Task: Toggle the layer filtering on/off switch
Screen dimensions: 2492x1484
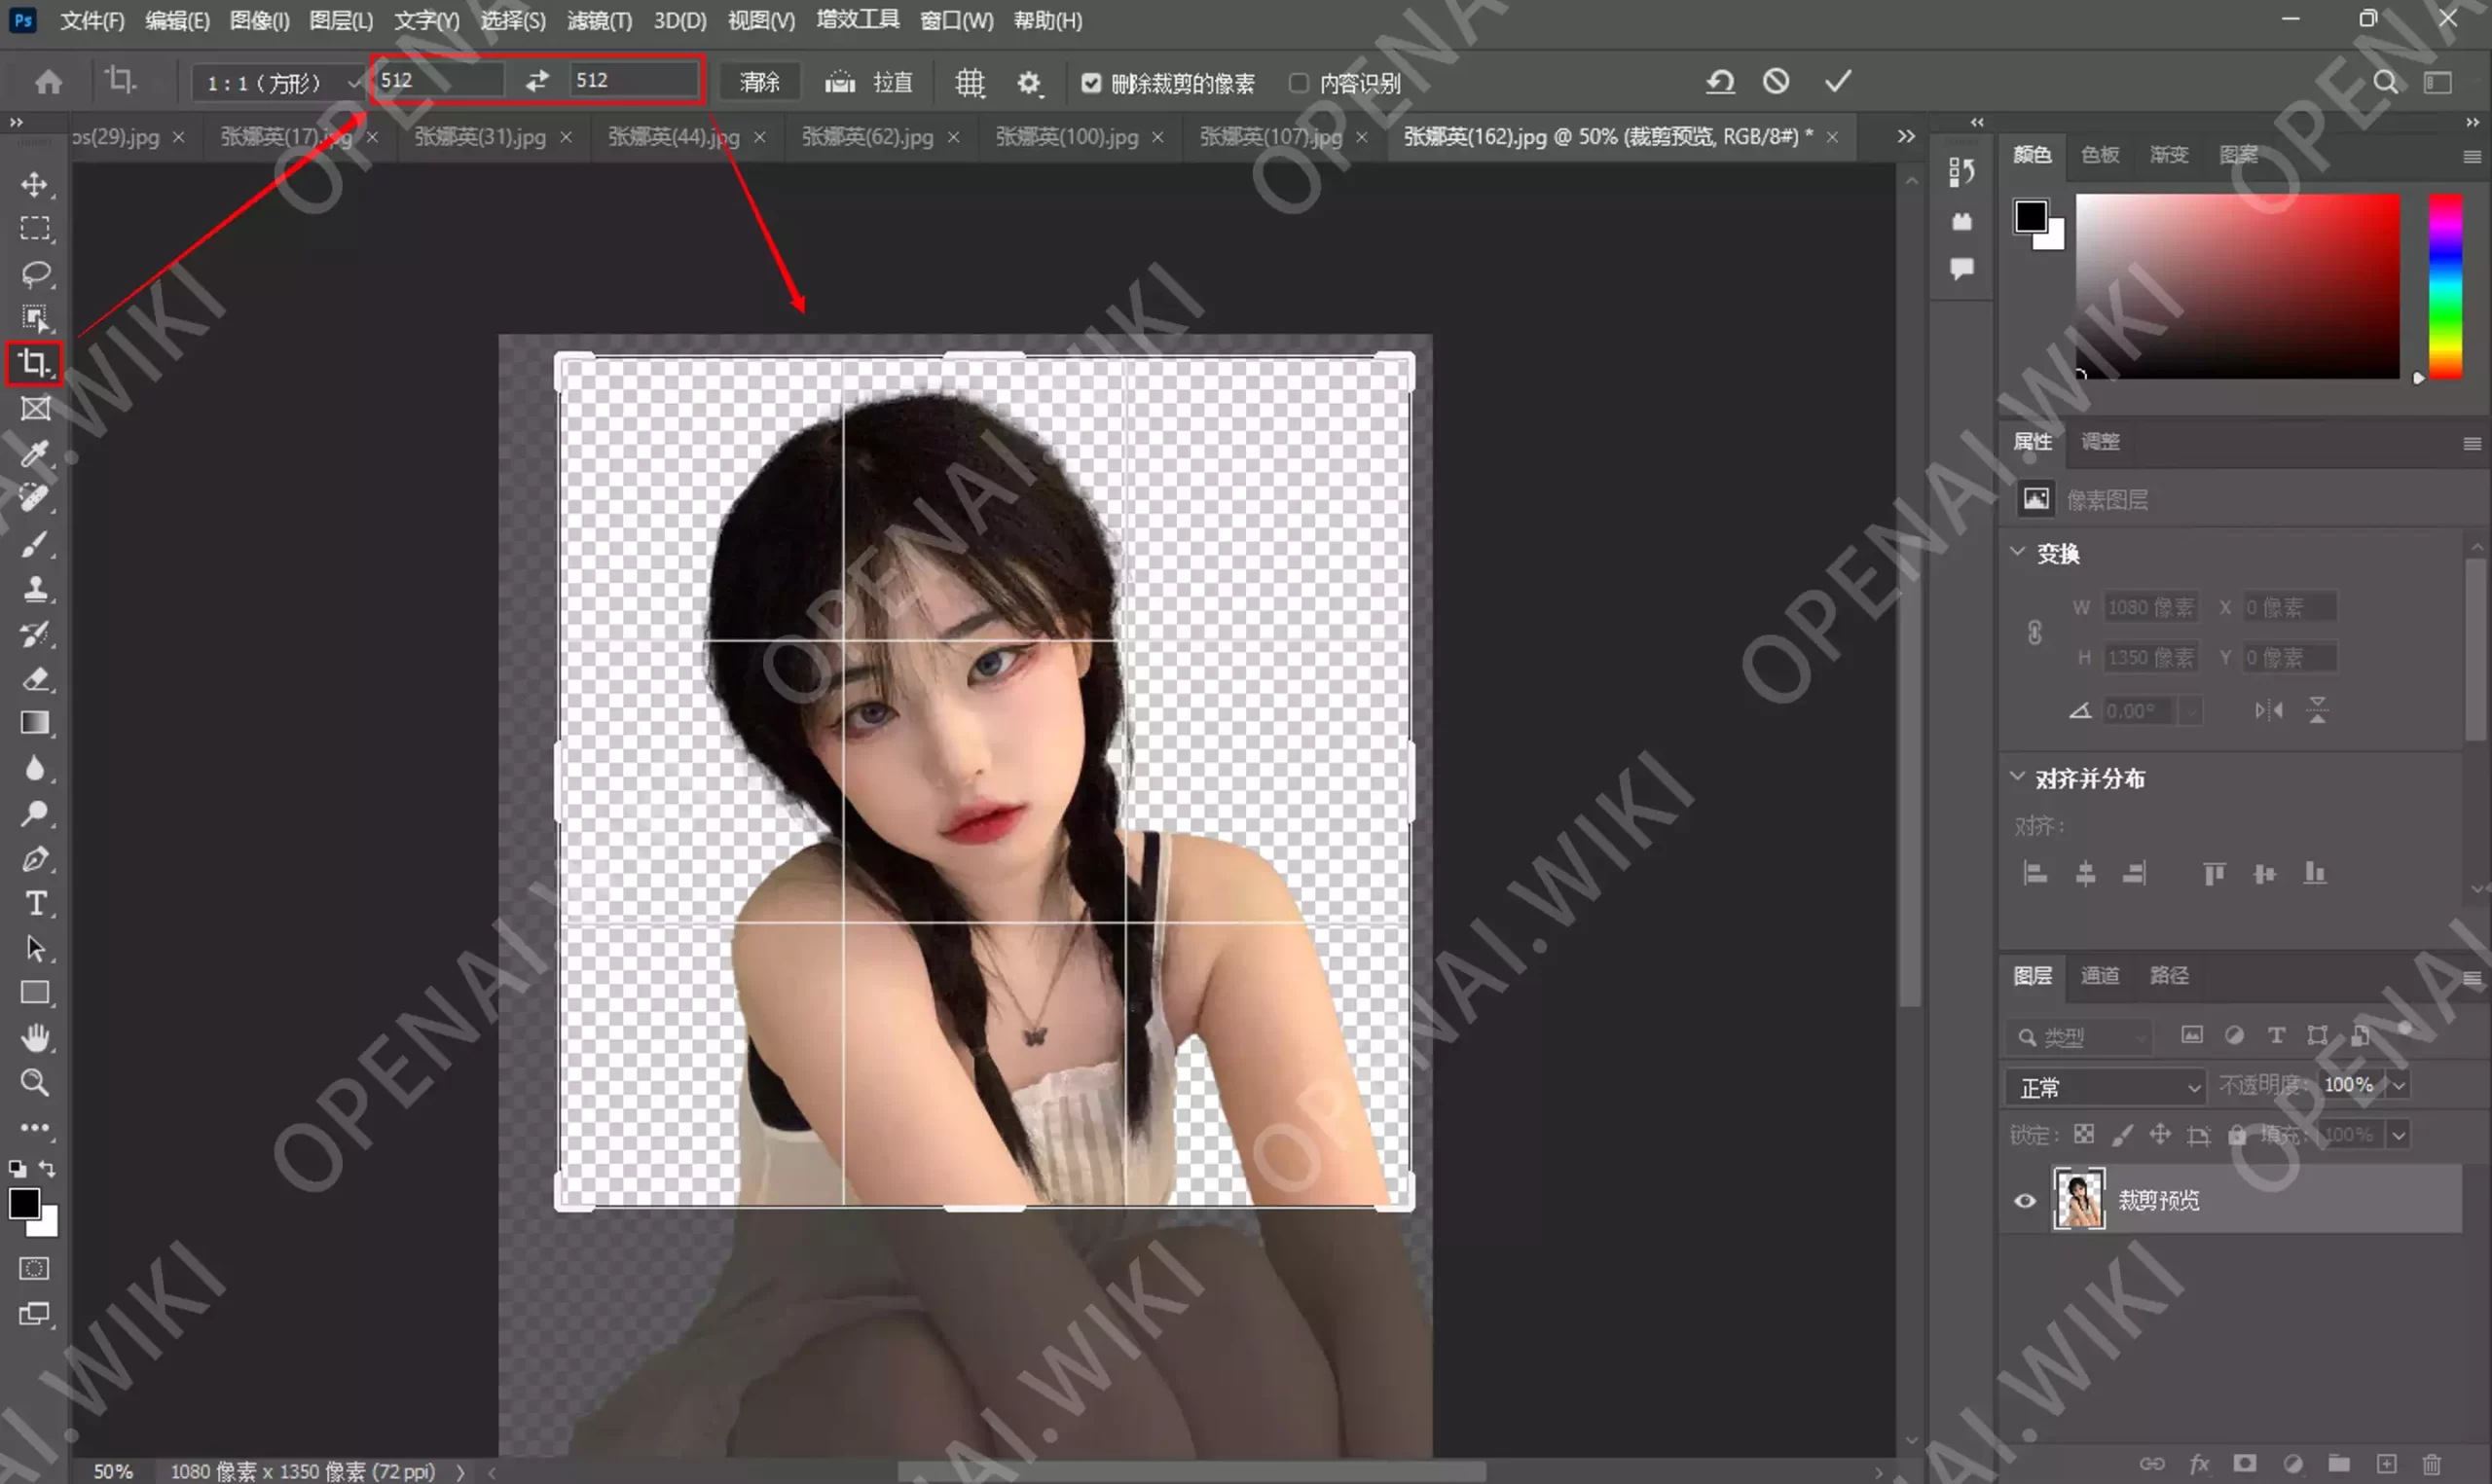Action: click(2405, 1030)
